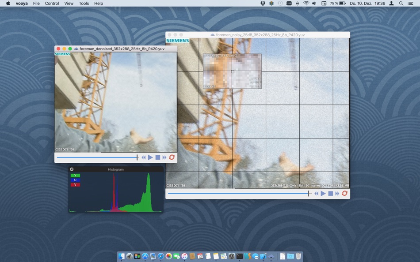Viewport: 420px width, 262px height.
Task: Open Contacts from the Dock
Action: click(192, 256)
